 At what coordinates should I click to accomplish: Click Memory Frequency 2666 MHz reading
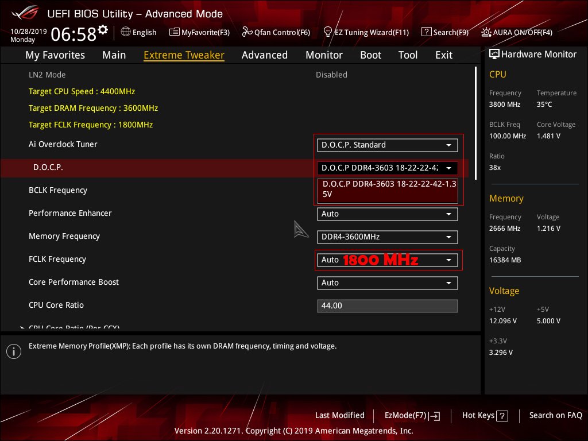504,229
